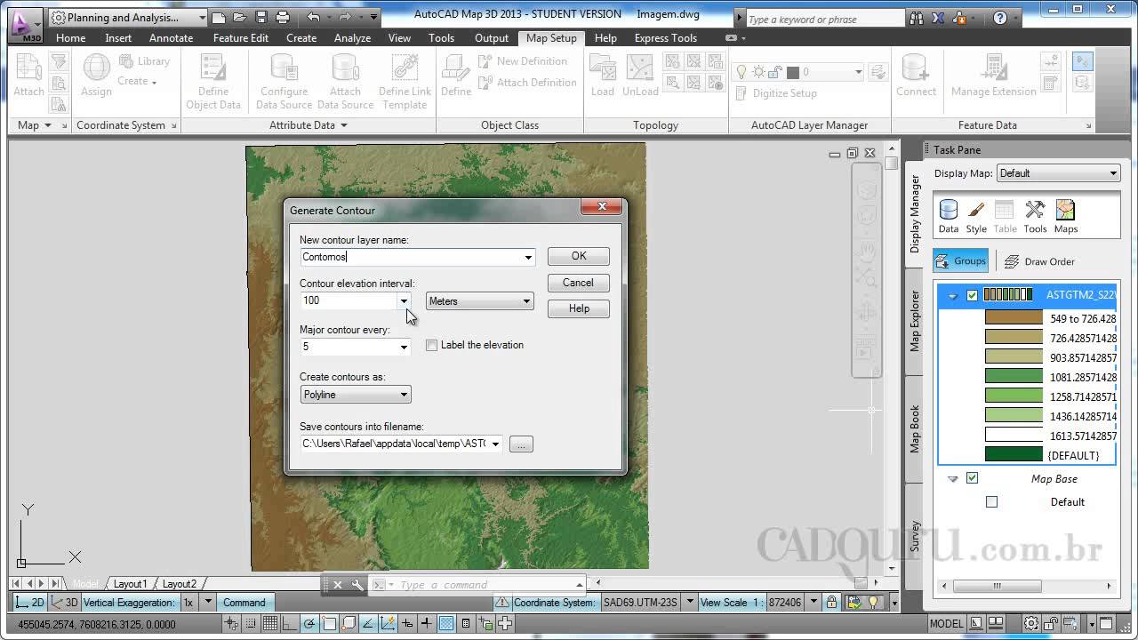Viewport: 1138px width, 640px height.
Task: Click the Plot printer icon
Action: click(283, 17)
